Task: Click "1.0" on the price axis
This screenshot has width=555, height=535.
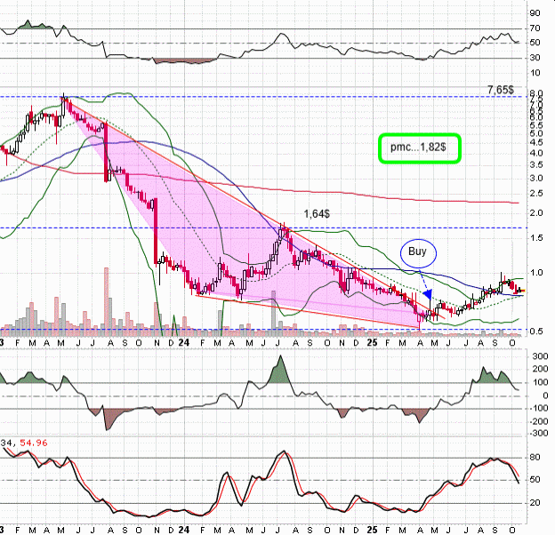Action: pyautogui.click(x=535, y=272)
